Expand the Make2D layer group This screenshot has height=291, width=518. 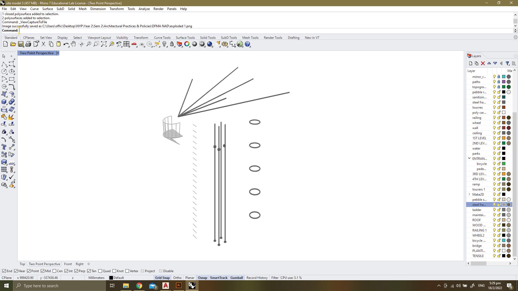point(469,194)
